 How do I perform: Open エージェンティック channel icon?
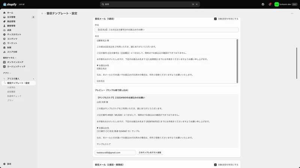click(4, 66)
